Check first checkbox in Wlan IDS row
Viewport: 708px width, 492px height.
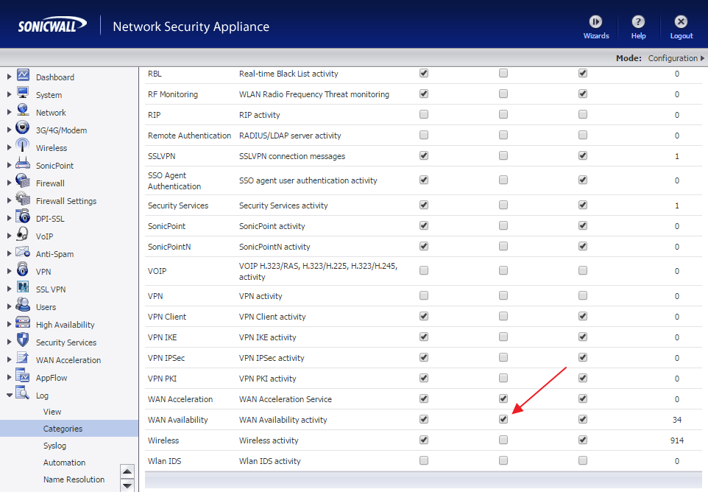point(423,460)
